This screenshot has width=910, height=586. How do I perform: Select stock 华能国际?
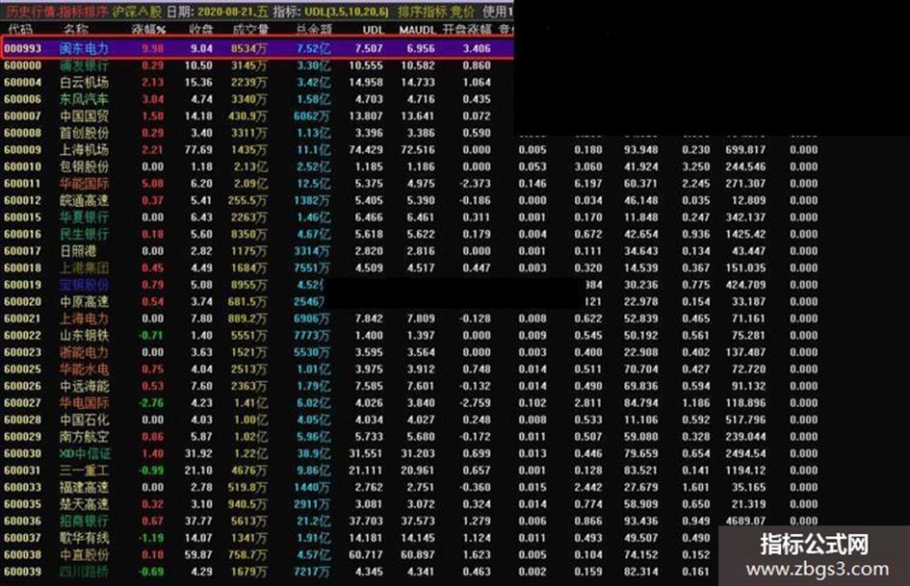click(84, 184)
